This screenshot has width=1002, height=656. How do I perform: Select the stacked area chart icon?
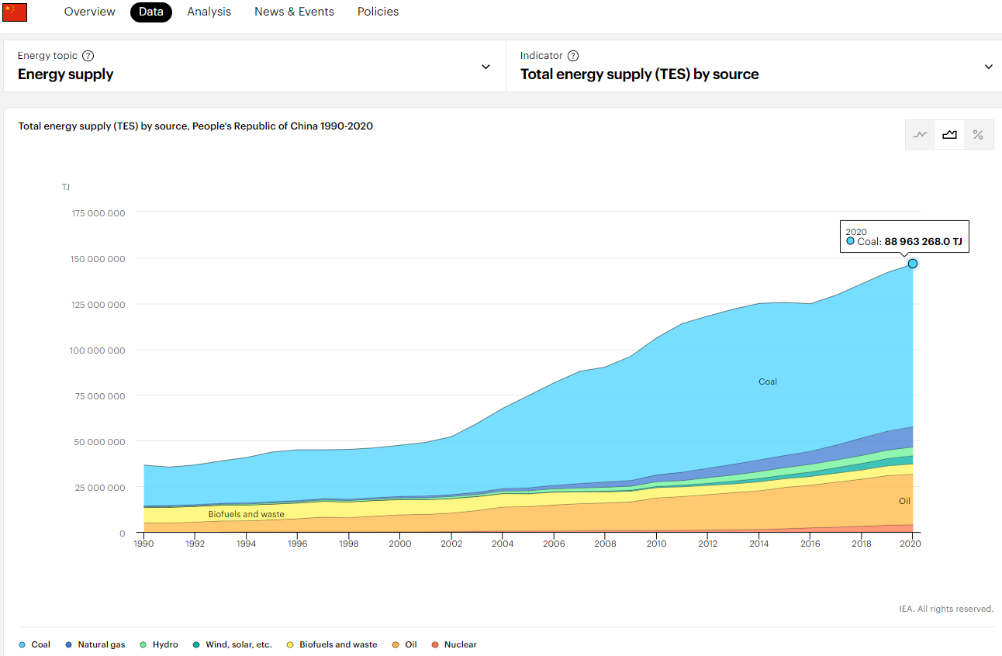click(949, 135)
